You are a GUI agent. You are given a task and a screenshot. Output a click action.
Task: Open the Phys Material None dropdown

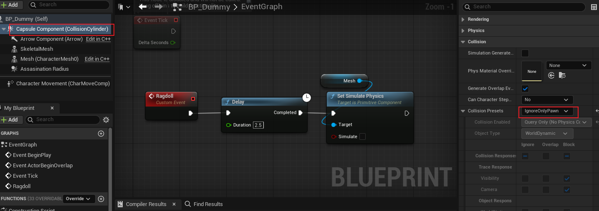tap(569, 65)
